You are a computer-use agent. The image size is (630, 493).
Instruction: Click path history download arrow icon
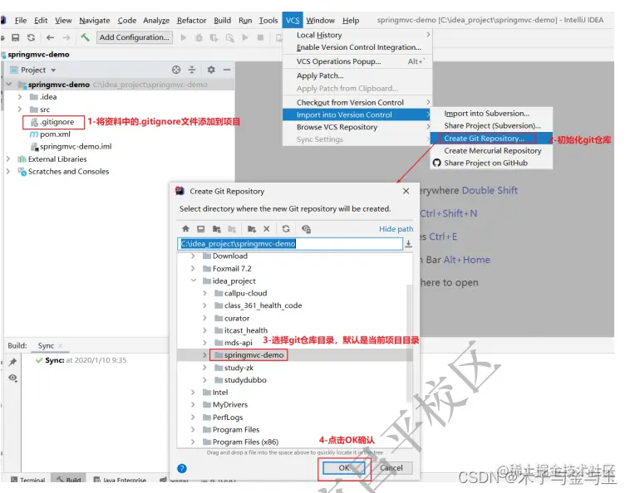(408, 244)
